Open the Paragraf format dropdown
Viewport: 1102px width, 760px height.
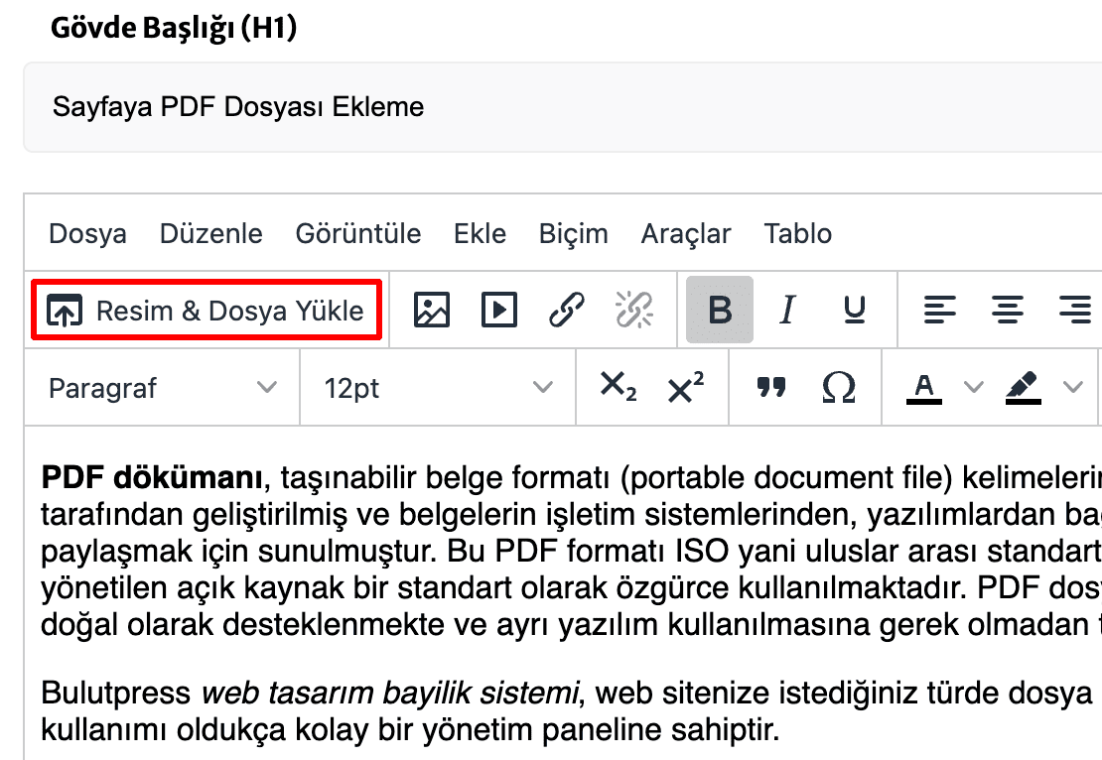tap(159, 388)
